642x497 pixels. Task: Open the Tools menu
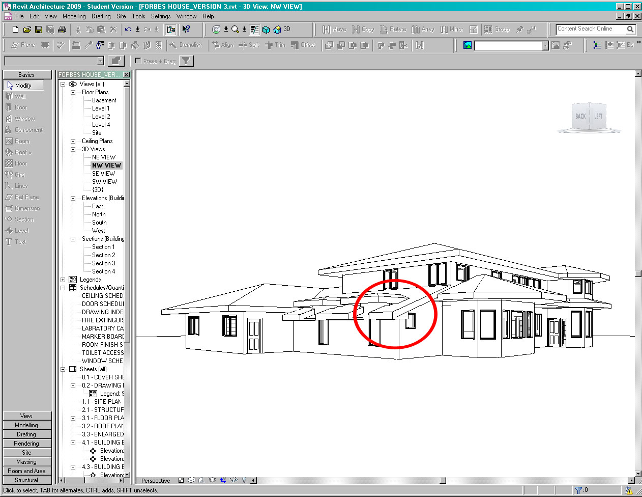point(138,16)
